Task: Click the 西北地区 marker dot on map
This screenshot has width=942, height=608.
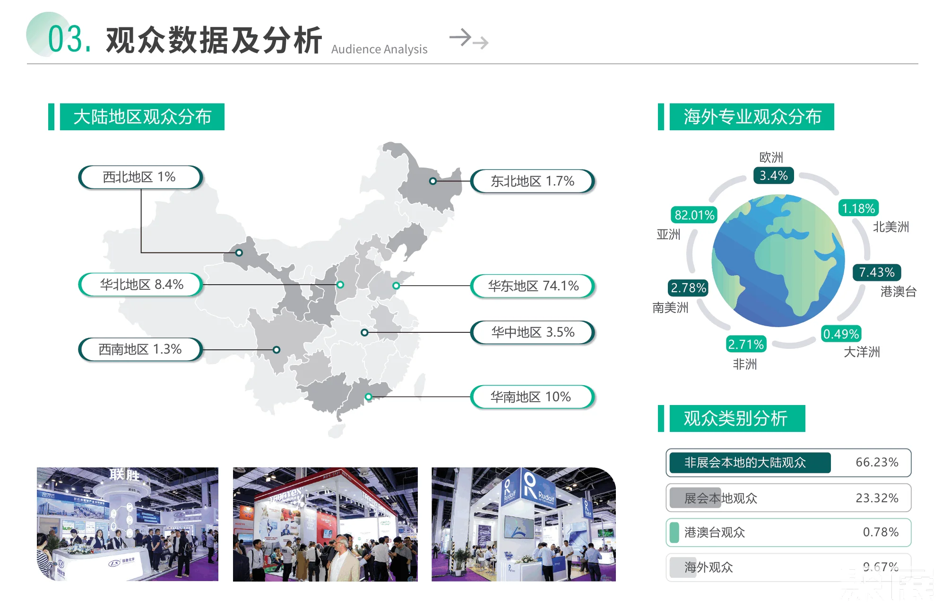Action: pyautogui.click(x=239, y=253)
